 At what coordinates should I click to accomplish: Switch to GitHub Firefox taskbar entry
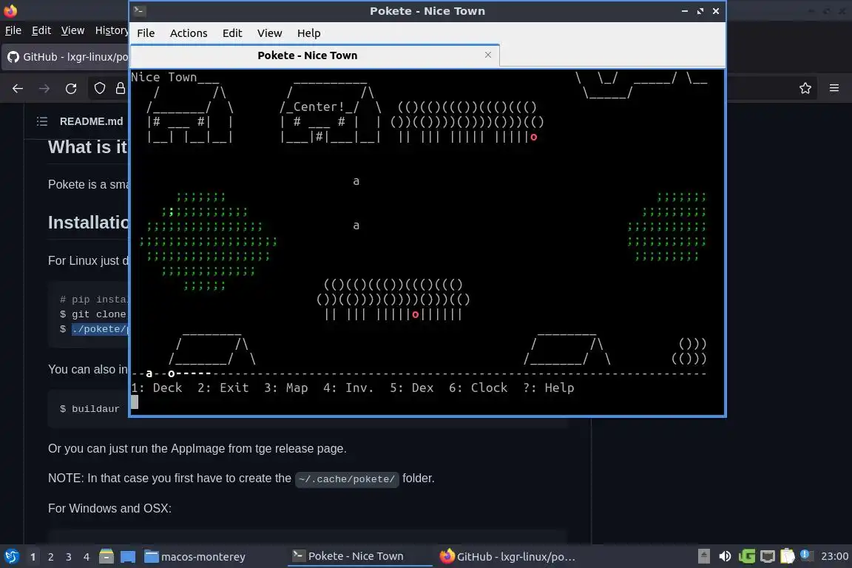pos(508,556)
